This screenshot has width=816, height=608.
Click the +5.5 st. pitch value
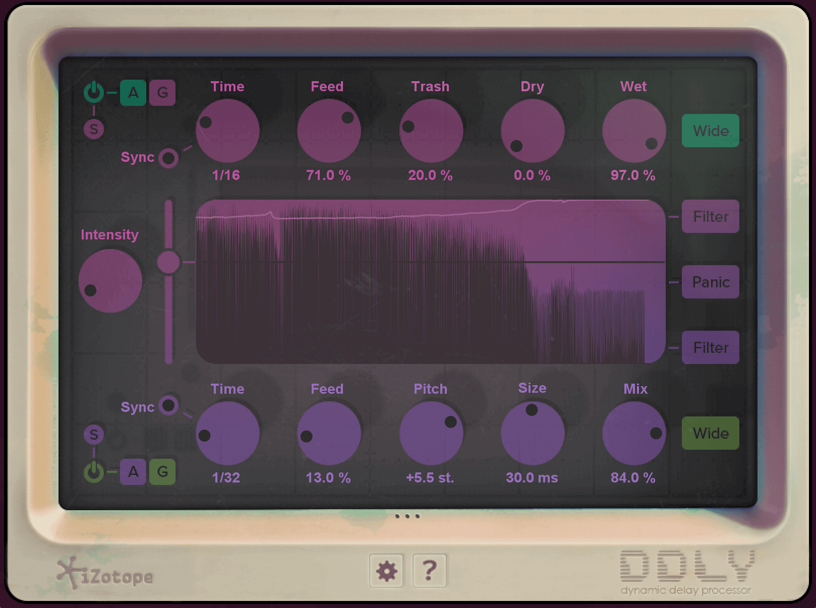coord(430,478)
